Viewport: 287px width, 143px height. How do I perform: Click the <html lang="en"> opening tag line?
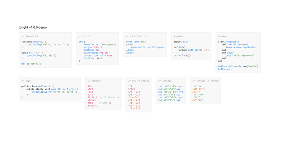point(136,42)
